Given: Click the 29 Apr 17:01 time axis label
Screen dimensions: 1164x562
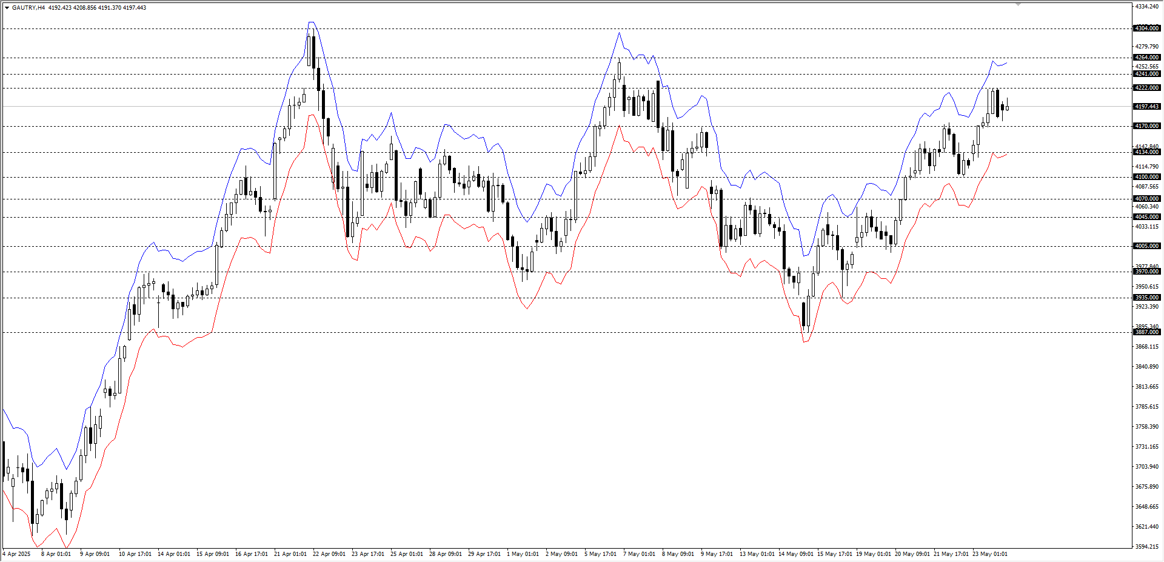Looking at the screenshot, I should (484, 554).
